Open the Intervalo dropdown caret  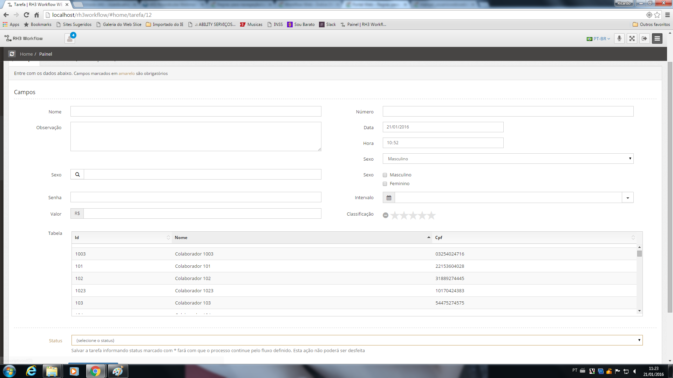(x=628, y=198)
